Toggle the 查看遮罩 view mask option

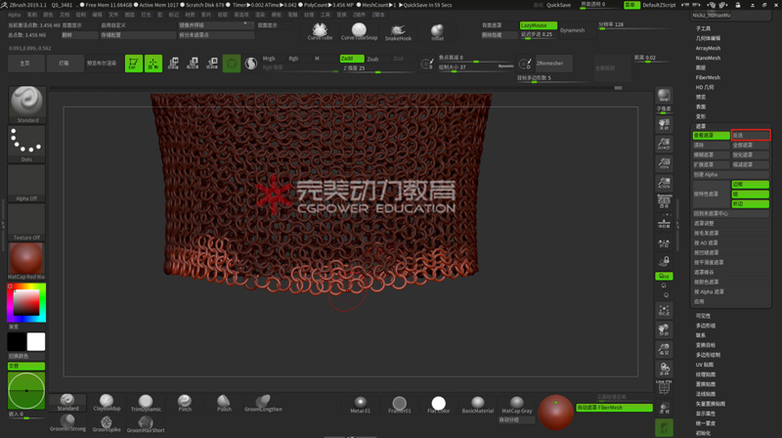click(711, 135)
